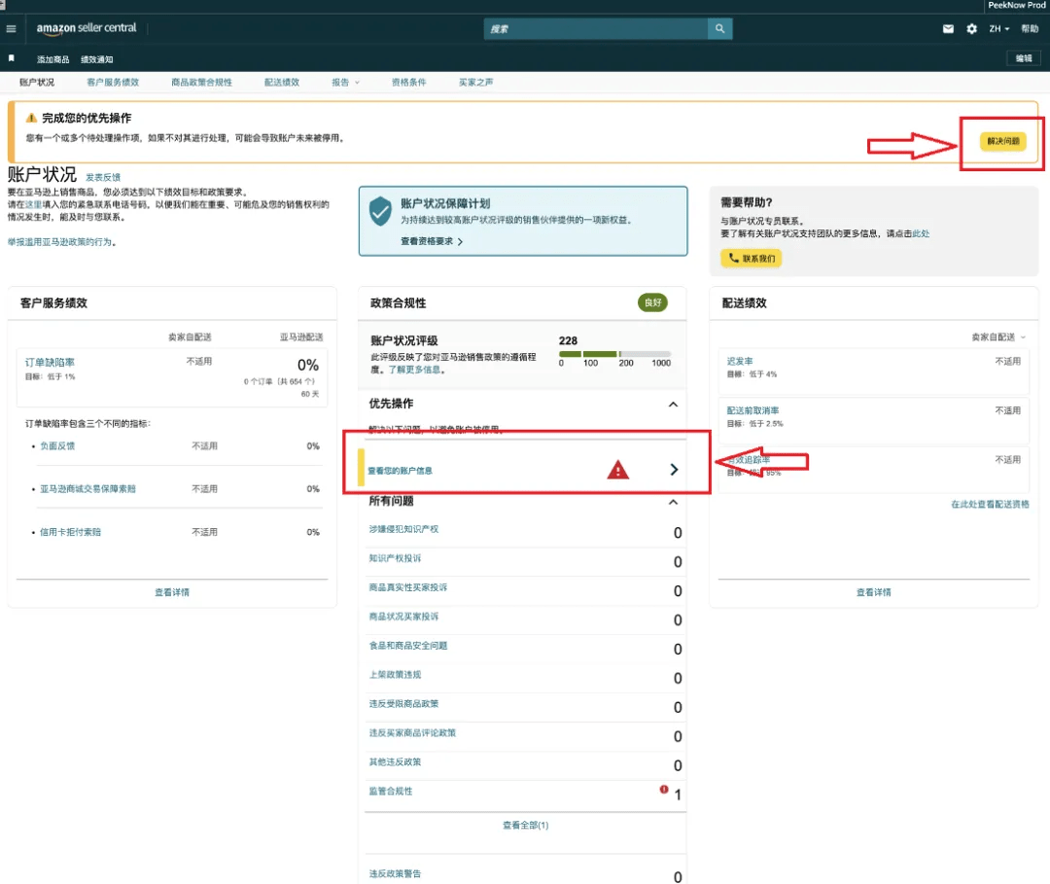Click the 联系我们 button
The image size is (1050, 884).
[x=751, y=259]
